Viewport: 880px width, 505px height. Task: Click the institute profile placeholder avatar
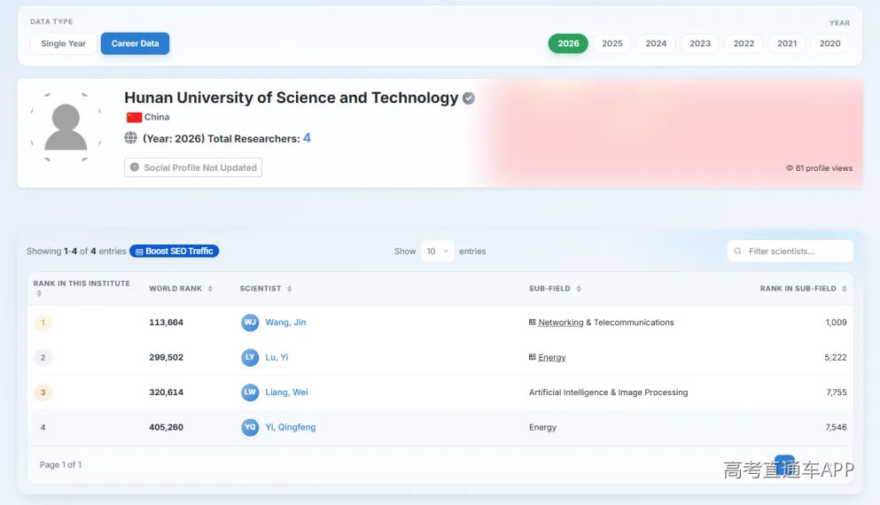click(66, 128)
